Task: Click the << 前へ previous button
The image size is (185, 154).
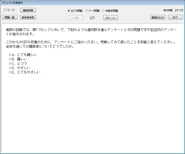Action: tap(75, 18)
